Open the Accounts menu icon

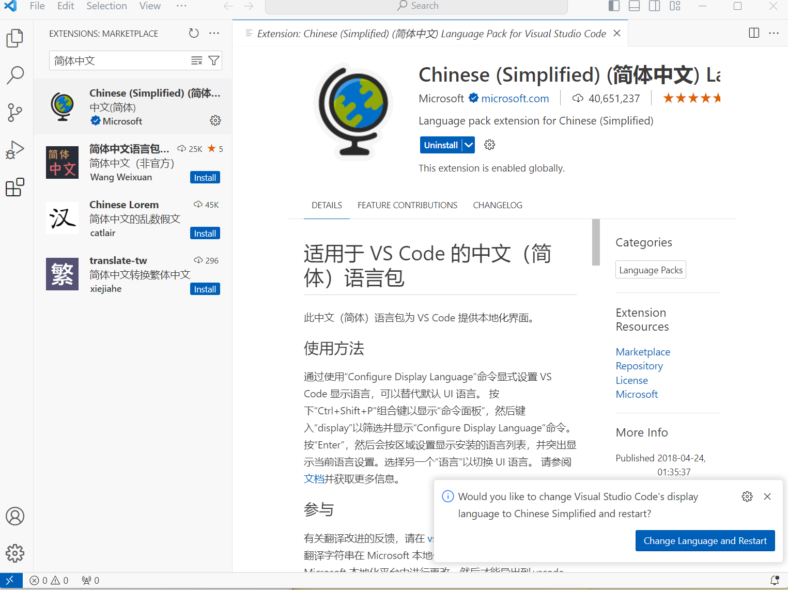pyautogui.click(x=14, y=516)
